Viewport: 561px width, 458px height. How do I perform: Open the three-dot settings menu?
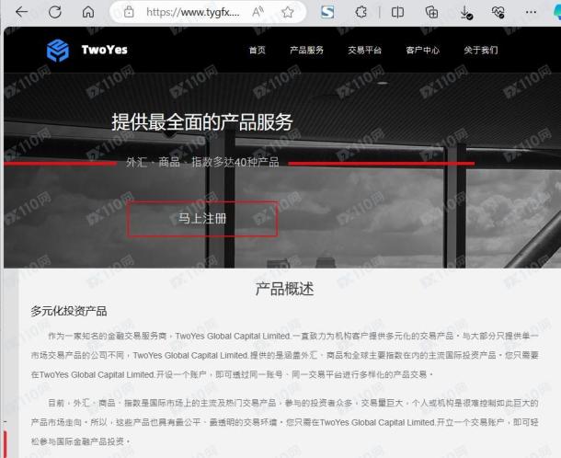click(531, 13)
